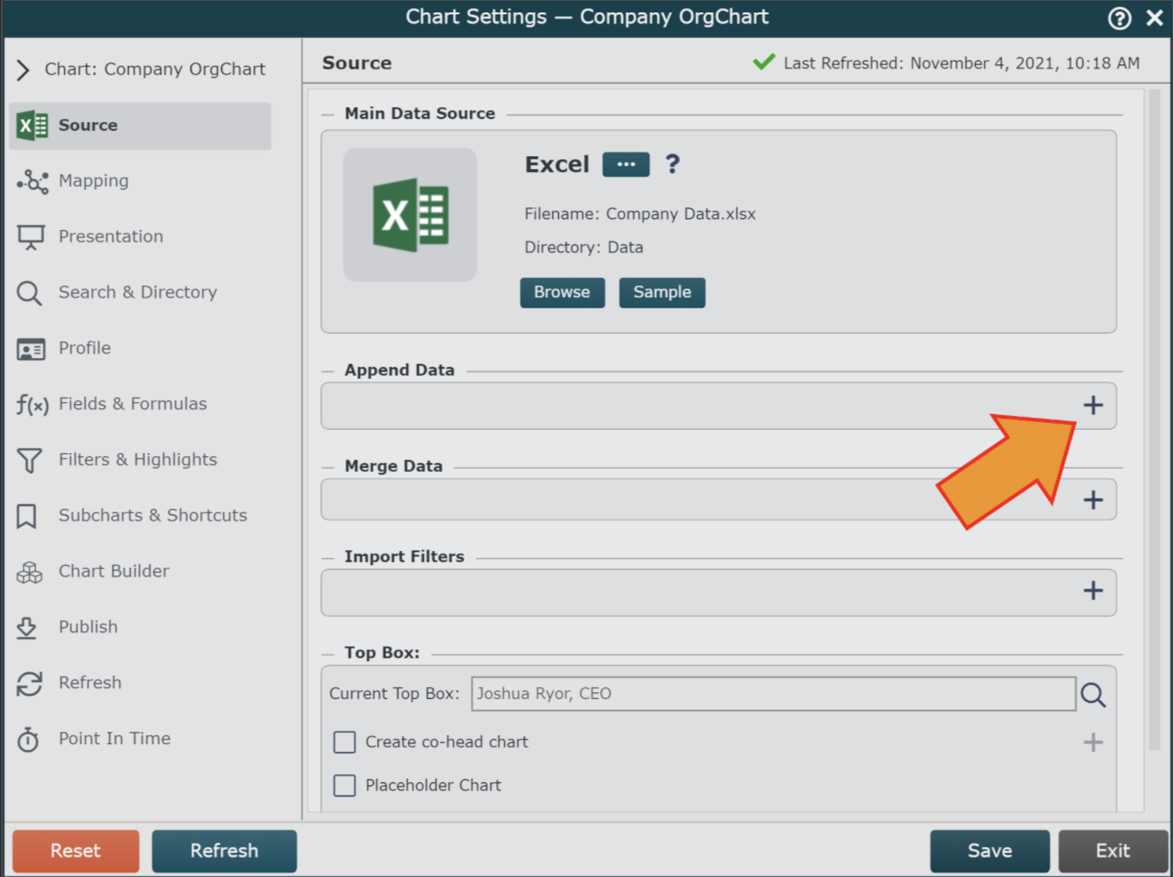Click the bottom Refresh button
The height and width of the screenshot is (877, 1173).
tap(224, 851)
